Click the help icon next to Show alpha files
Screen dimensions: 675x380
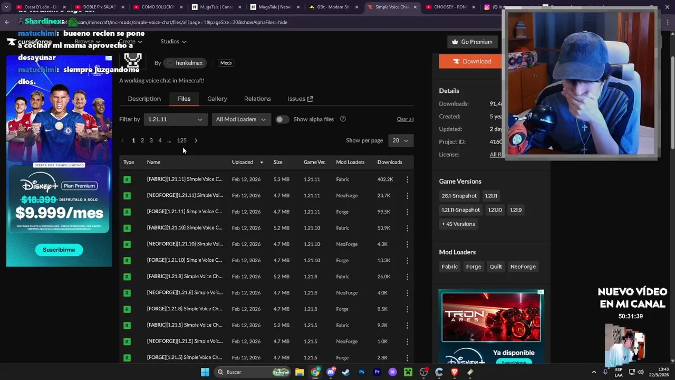(x=343, y=119)
